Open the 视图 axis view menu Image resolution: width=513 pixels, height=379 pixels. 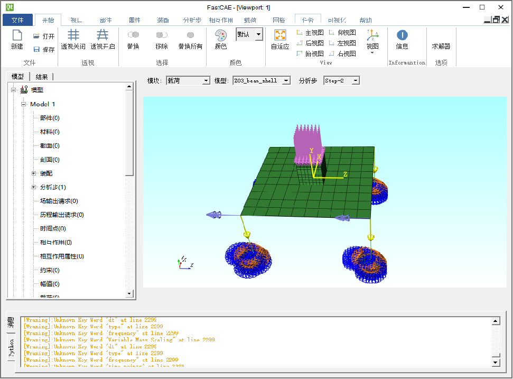pos(372,42)
